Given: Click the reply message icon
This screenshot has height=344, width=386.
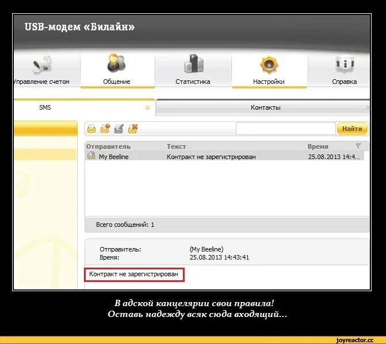Looking at the screenshot, I should [x=105, y=129].
